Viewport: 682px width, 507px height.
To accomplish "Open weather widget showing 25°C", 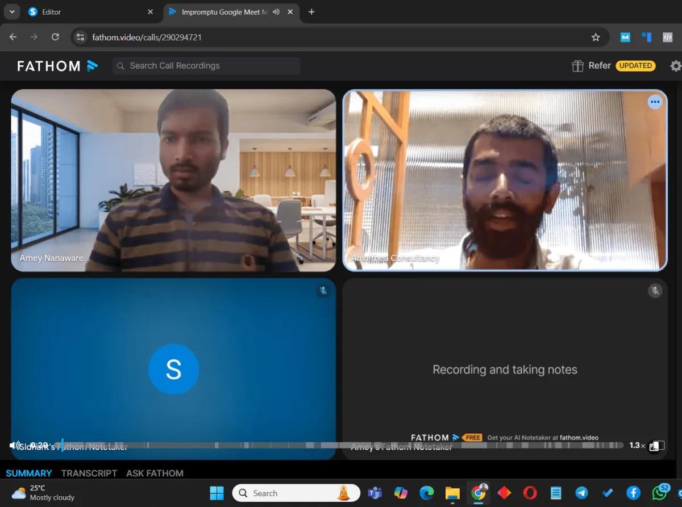I will coord(43,493).
